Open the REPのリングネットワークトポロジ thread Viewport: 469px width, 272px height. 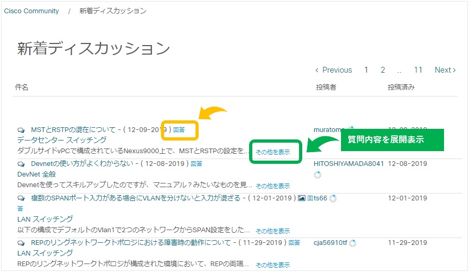coord(131,242)
